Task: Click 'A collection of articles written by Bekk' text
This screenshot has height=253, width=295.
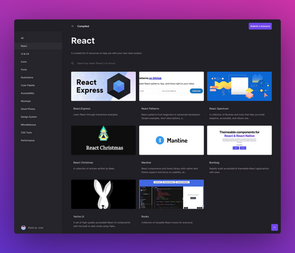Action: click(x=94, y=169)
